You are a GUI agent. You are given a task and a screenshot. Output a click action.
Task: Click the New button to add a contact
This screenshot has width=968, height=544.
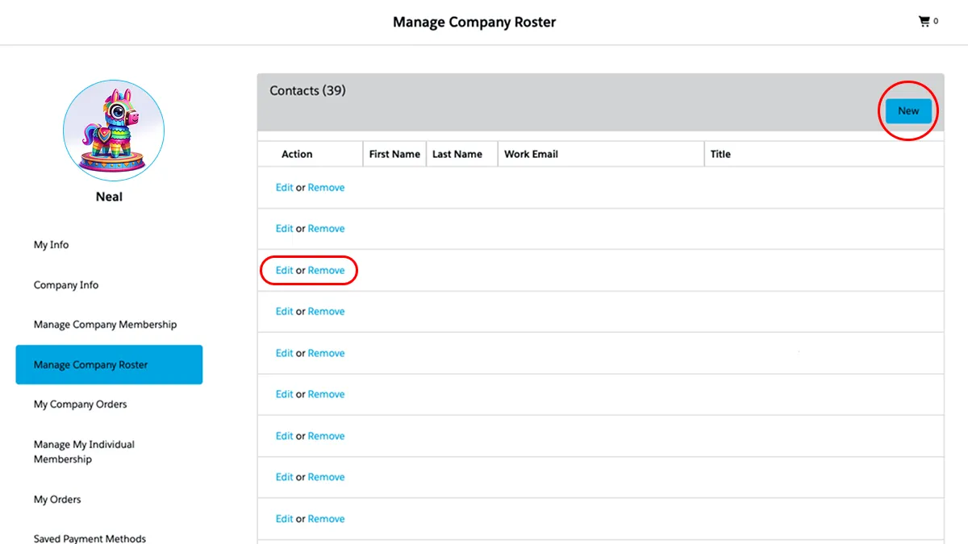pyautogui.click(x=908, y=111)
